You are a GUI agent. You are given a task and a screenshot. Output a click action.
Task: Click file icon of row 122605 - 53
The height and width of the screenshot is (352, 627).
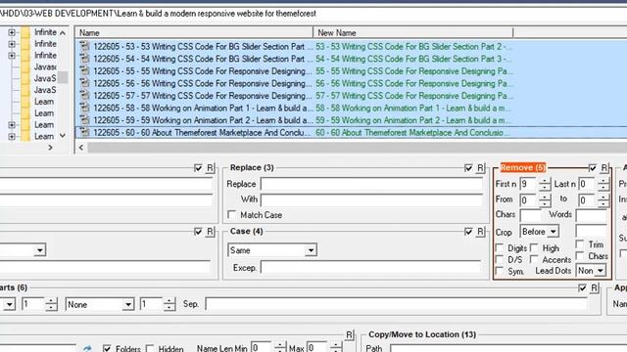click(x=84, y=46)
